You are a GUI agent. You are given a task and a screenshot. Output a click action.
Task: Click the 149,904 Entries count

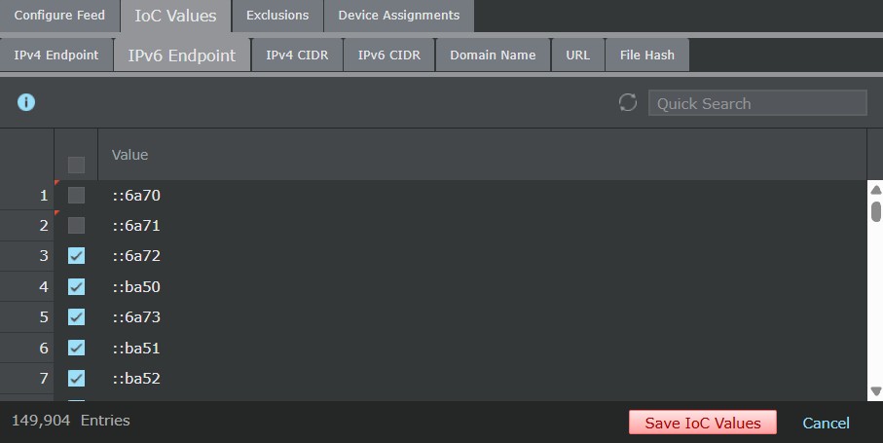click(71, 421)
